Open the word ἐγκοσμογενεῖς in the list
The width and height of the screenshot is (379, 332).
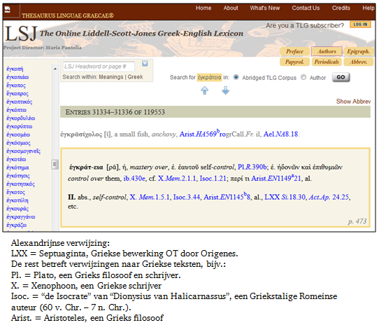click(x=24, y=151)
